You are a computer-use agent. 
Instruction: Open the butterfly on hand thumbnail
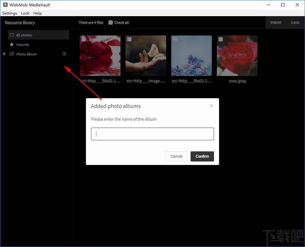[146, 56]
